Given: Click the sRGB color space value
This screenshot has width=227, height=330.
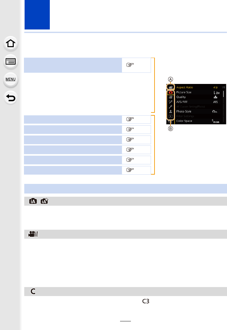Looking at the screenshot, I should tap(216, 121).
